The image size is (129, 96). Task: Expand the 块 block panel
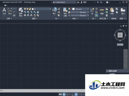point(57,18)
